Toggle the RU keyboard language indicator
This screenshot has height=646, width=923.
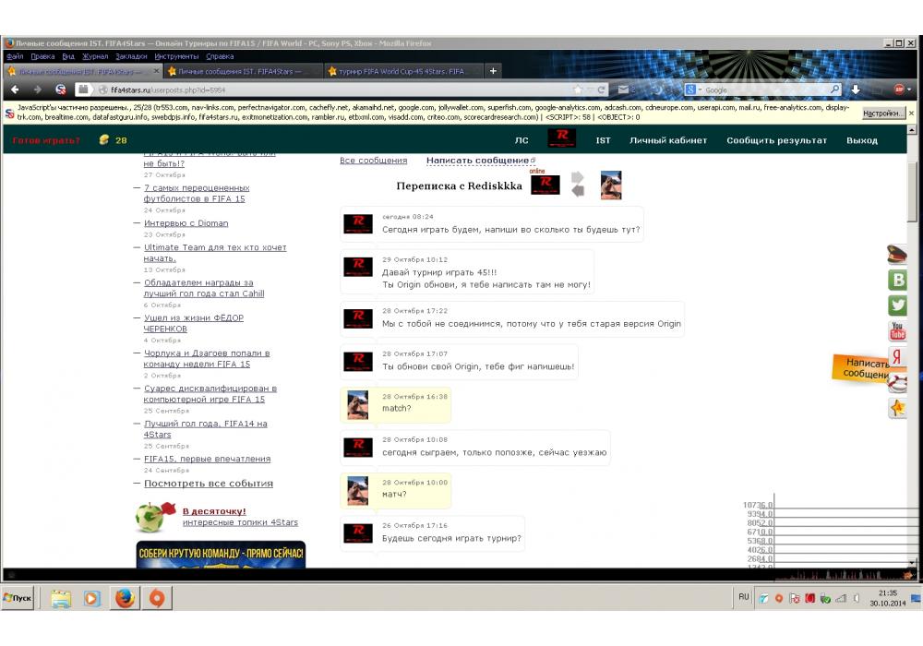743,598
